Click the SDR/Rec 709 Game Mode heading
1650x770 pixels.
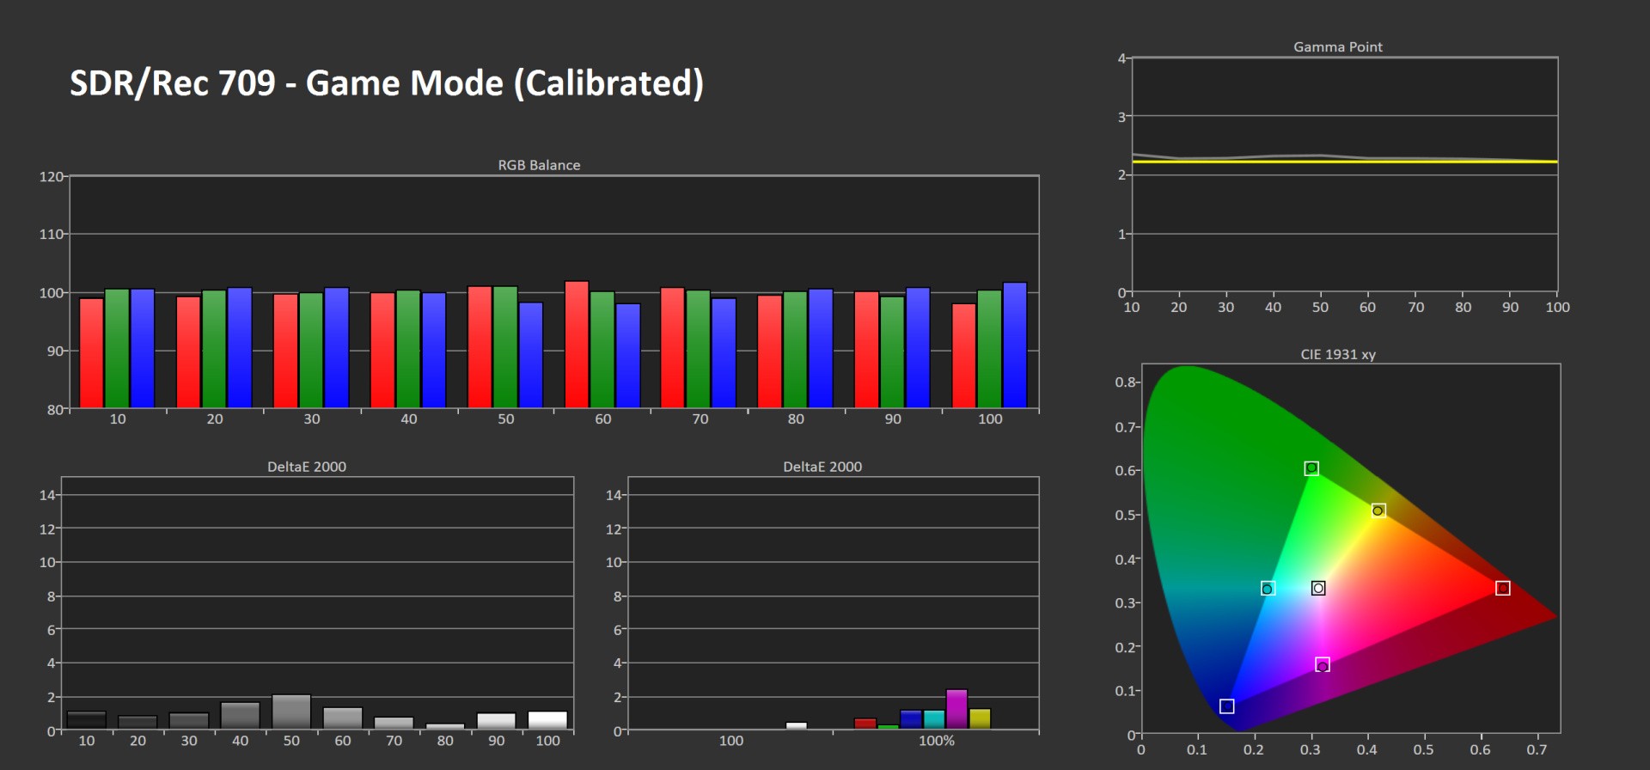pos(387,83)
